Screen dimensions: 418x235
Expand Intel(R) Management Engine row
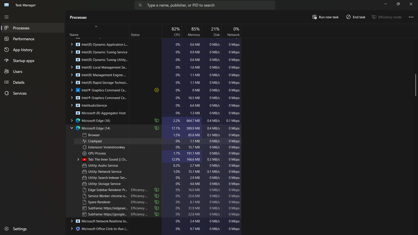click(72, 75)
